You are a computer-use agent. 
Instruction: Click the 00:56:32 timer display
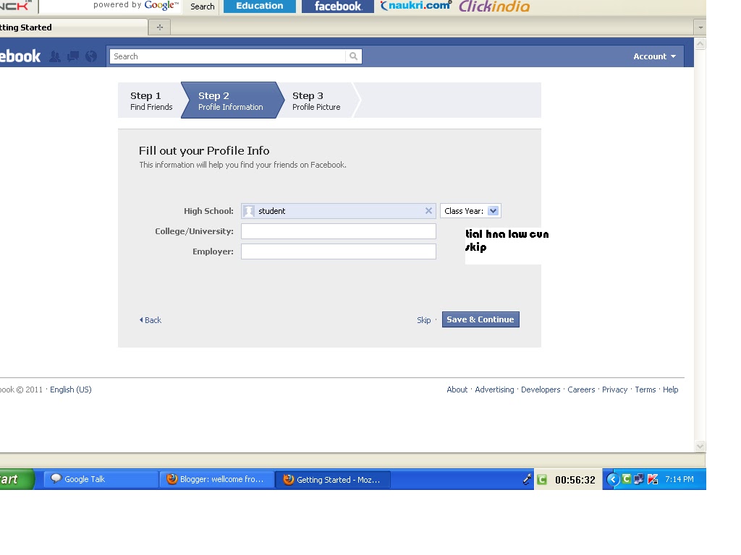tap(575, 480)
